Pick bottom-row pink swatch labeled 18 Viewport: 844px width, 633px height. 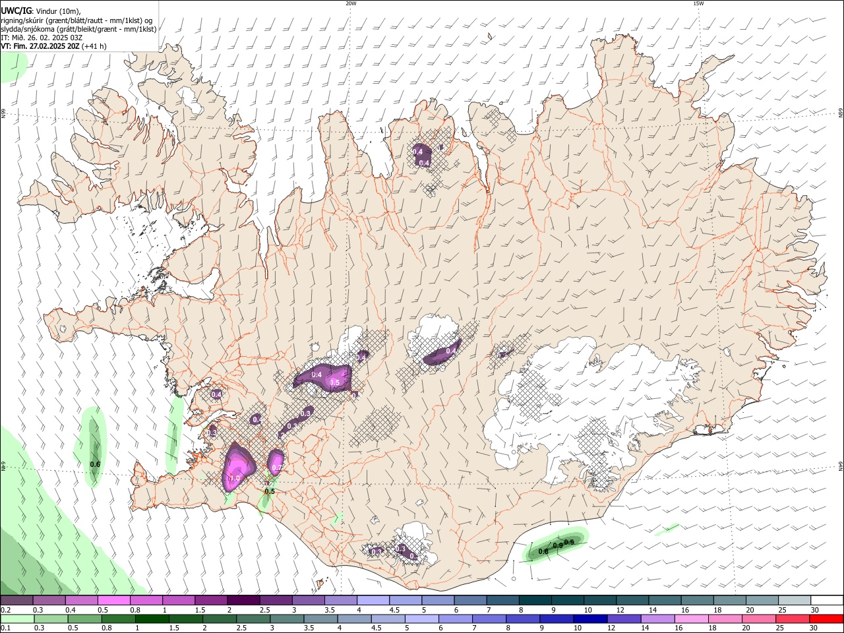click(725, 618)
